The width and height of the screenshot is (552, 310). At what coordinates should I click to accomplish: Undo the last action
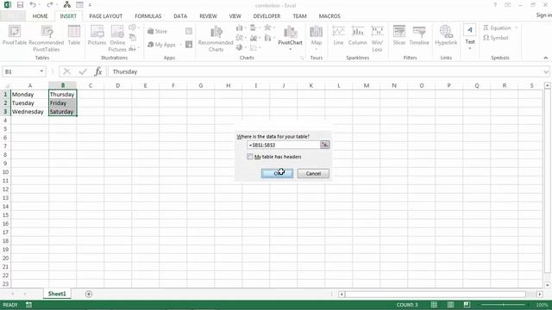33,5
